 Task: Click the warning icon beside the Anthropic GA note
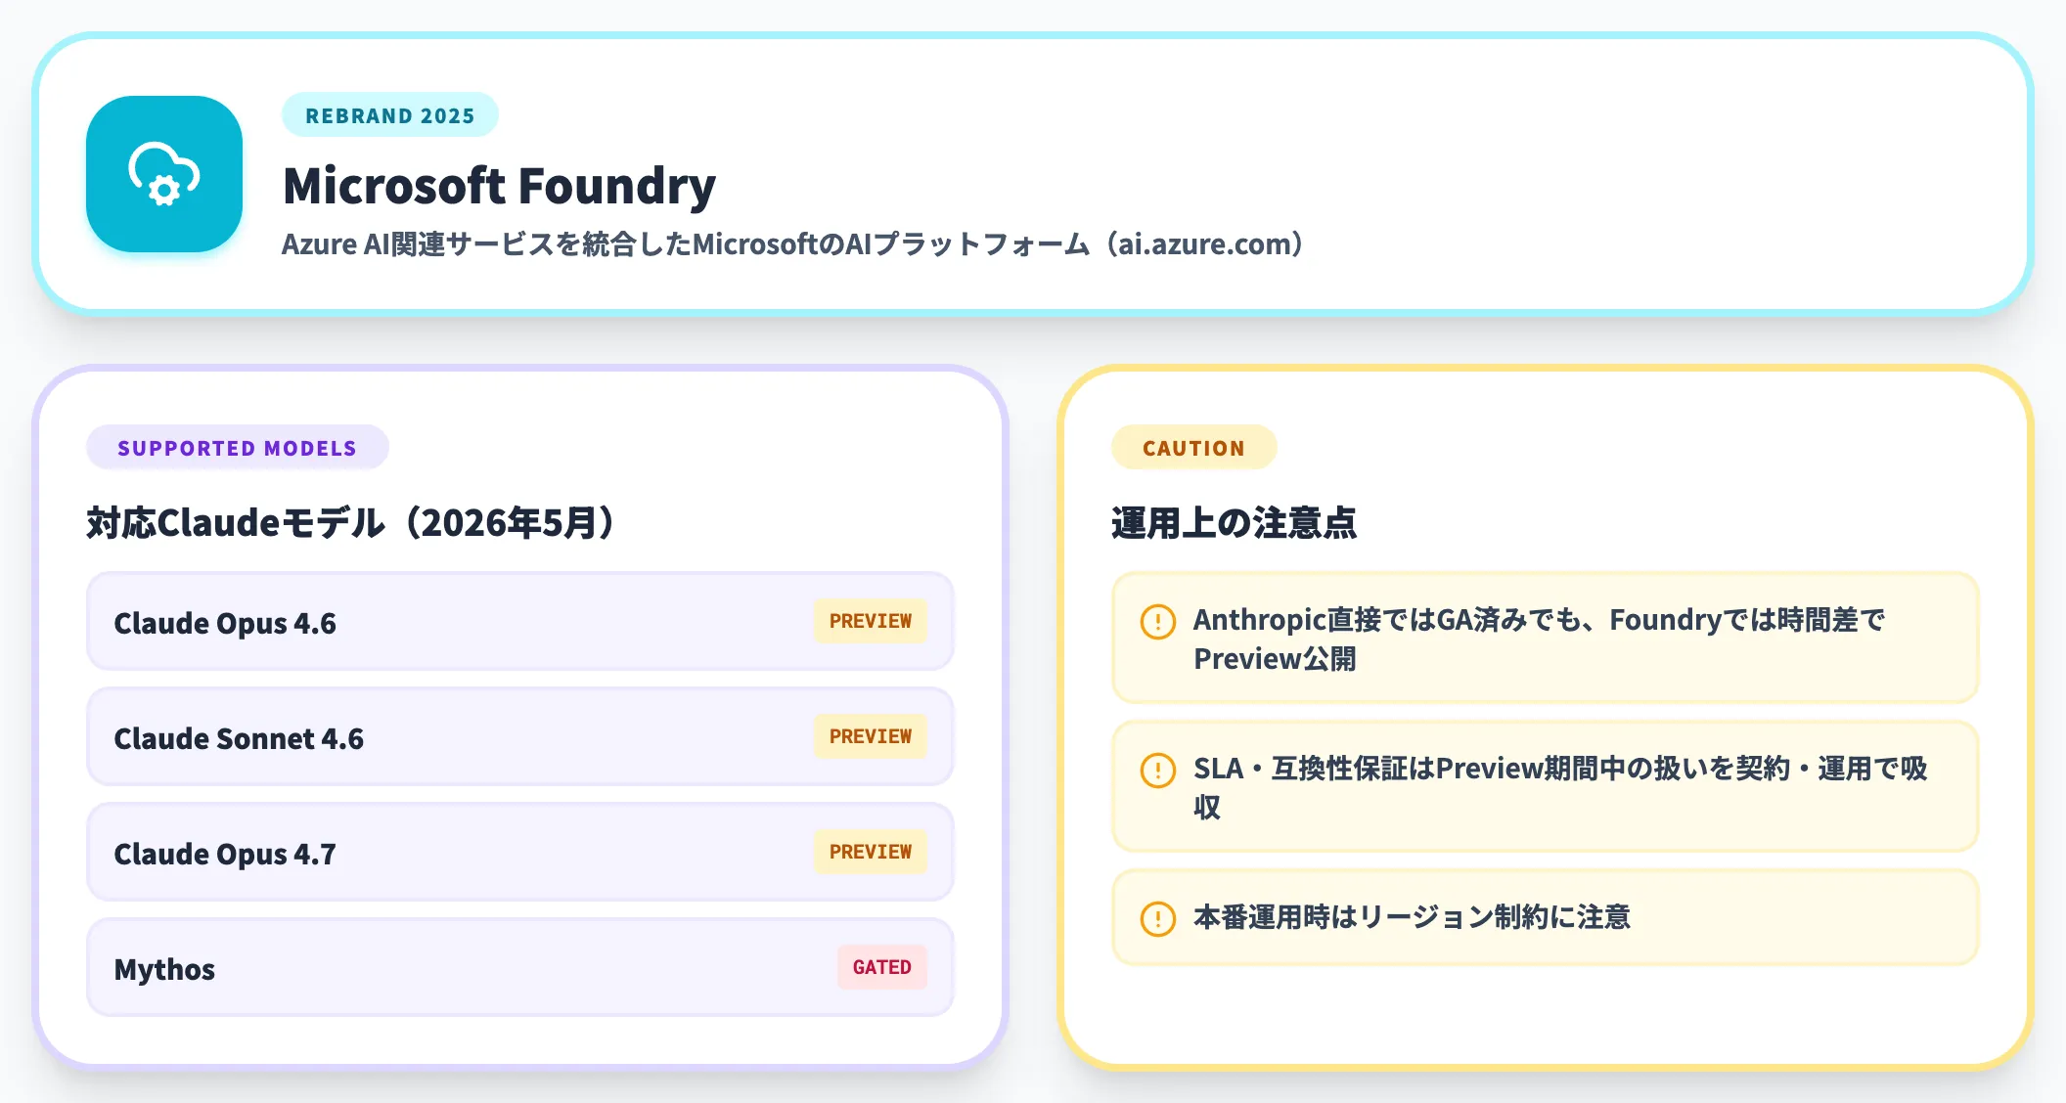point(1158,621)
